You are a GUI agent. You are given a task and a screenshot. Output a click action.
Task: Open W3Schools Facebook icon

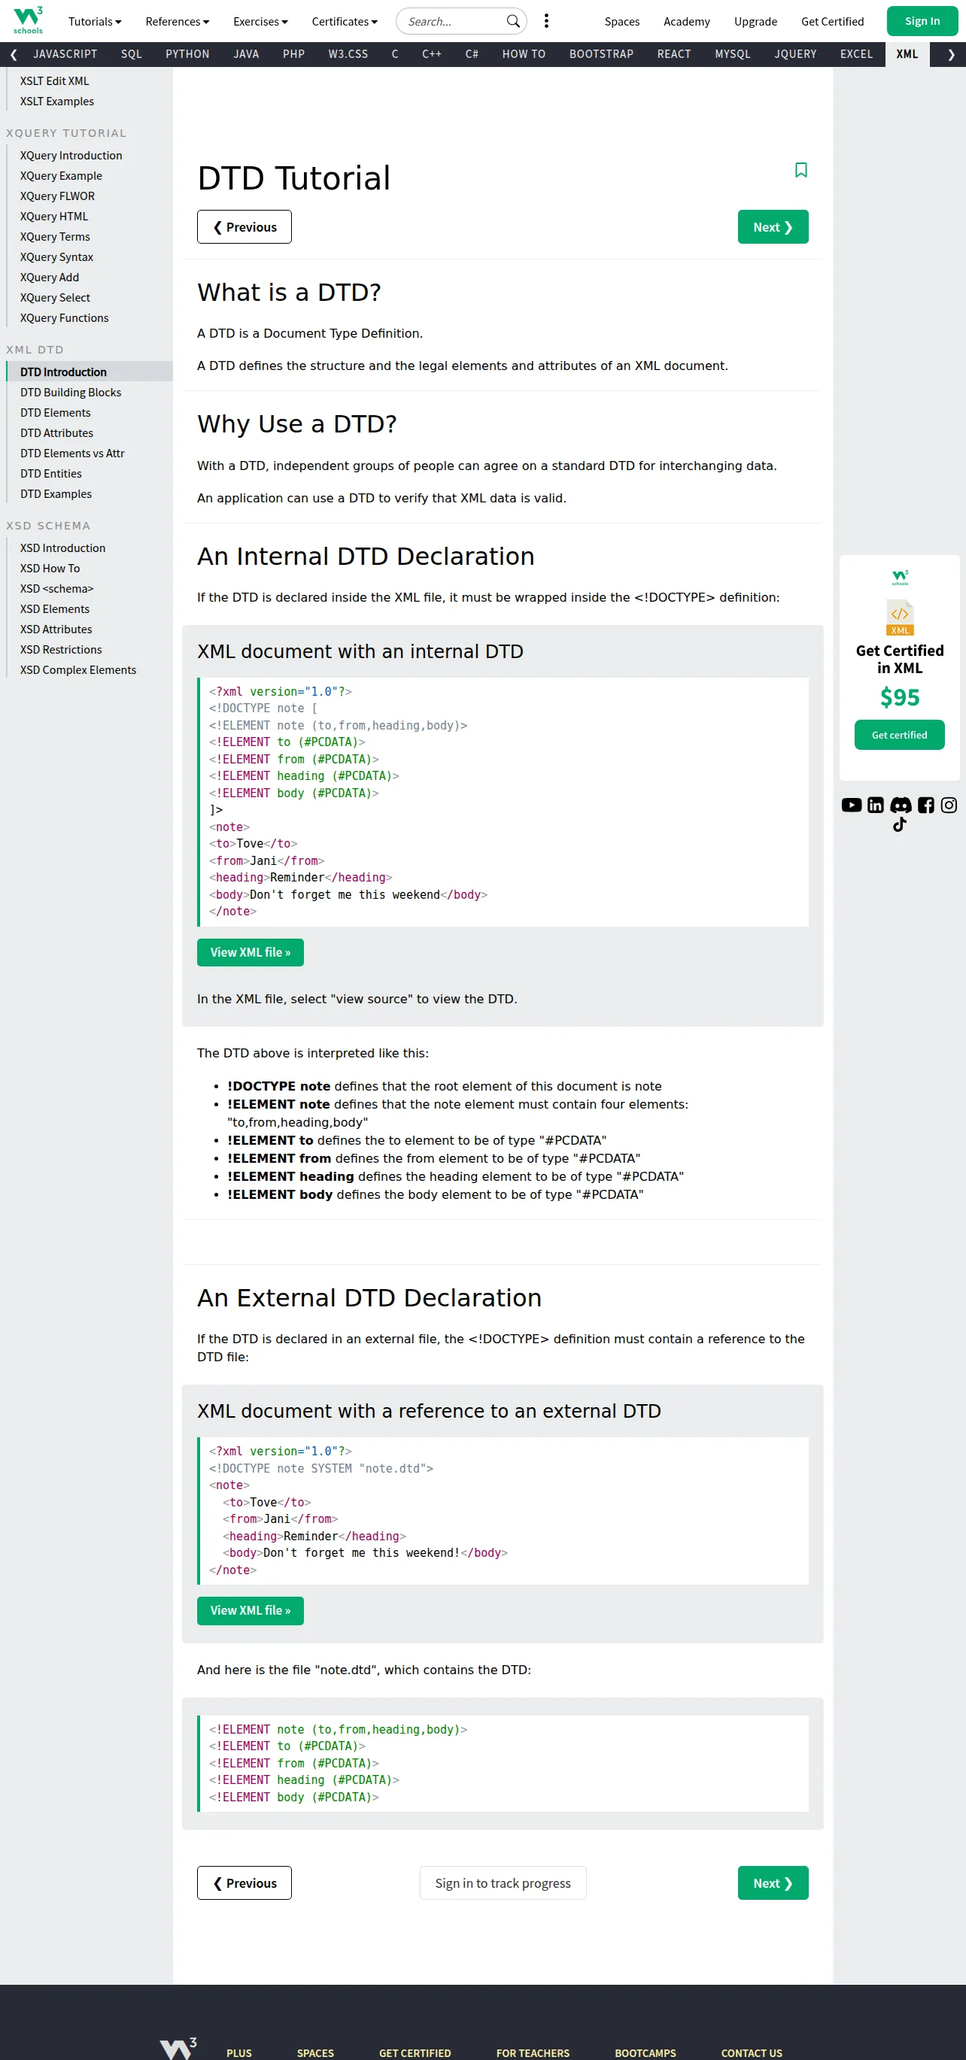point(926,805)
